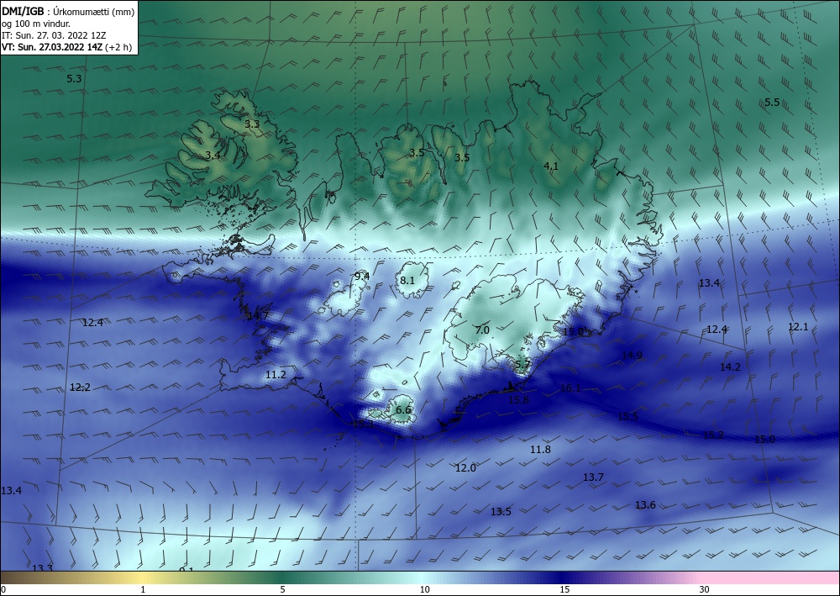Click the 11.2 value on Reykjanes peninsula

(276, 375)
